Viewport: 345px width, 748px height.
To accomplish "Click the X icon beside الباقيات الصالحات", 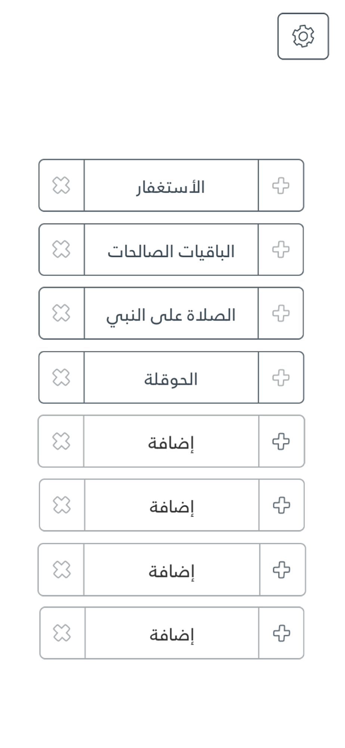I will 61,249.
